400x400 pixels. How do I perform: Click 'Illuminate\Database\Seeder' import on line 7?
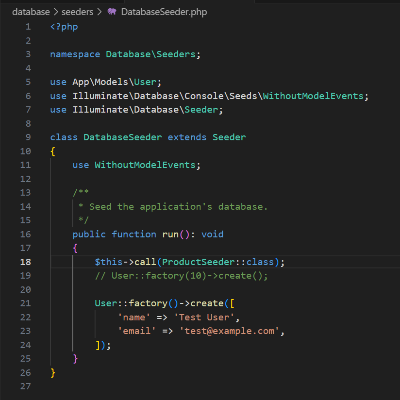(x=145, y=110)
